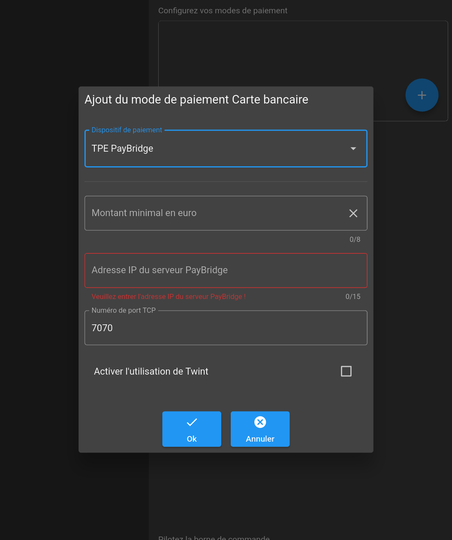Click the 'Configurez vos modes de paiement' heading
Screen dimensions: 452x540
pos(223,11)
